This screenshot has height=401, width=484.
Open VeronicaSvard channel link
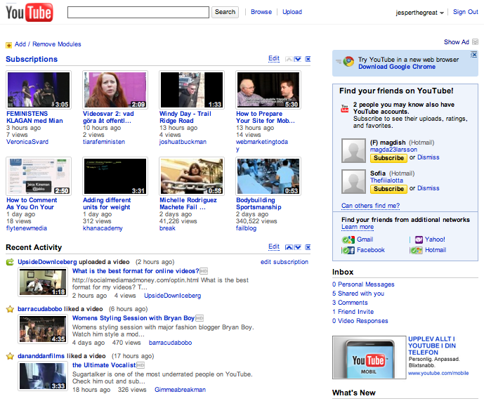pyautogui.click(x=27, y=142)
